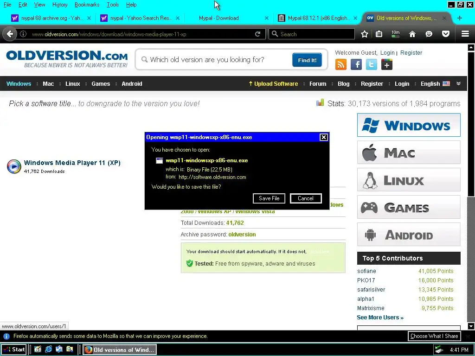Bookmark this page with the star icon
The width and height of the screenshot is (475, 356).
[x=365, y=34]
